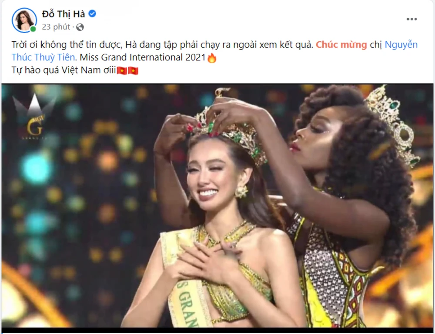Click the blue verified badge beside the name
The image size is (435, 334).
[92, 13]
